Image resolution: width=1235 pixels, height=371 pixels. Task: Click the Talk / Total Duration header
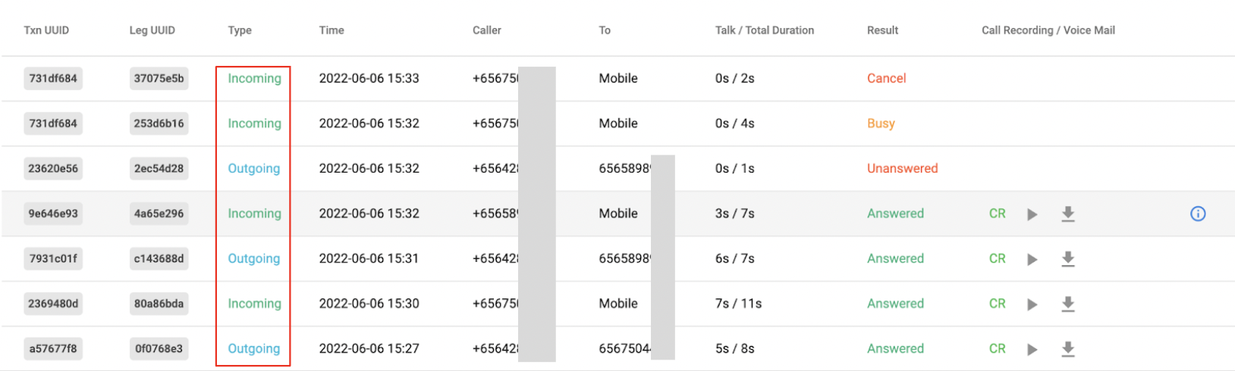tap(765, 30)
